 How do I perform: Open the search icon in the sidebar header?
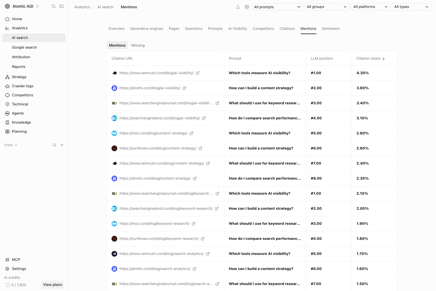tap(54, 6)
